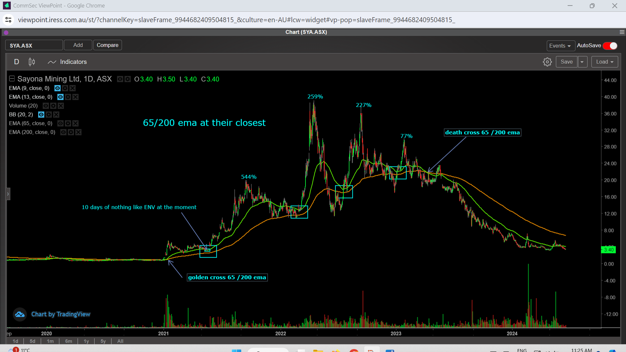626x352 pixels.
Task: Open the chart style candlestick selector
Action: click(x=32, y=62)
